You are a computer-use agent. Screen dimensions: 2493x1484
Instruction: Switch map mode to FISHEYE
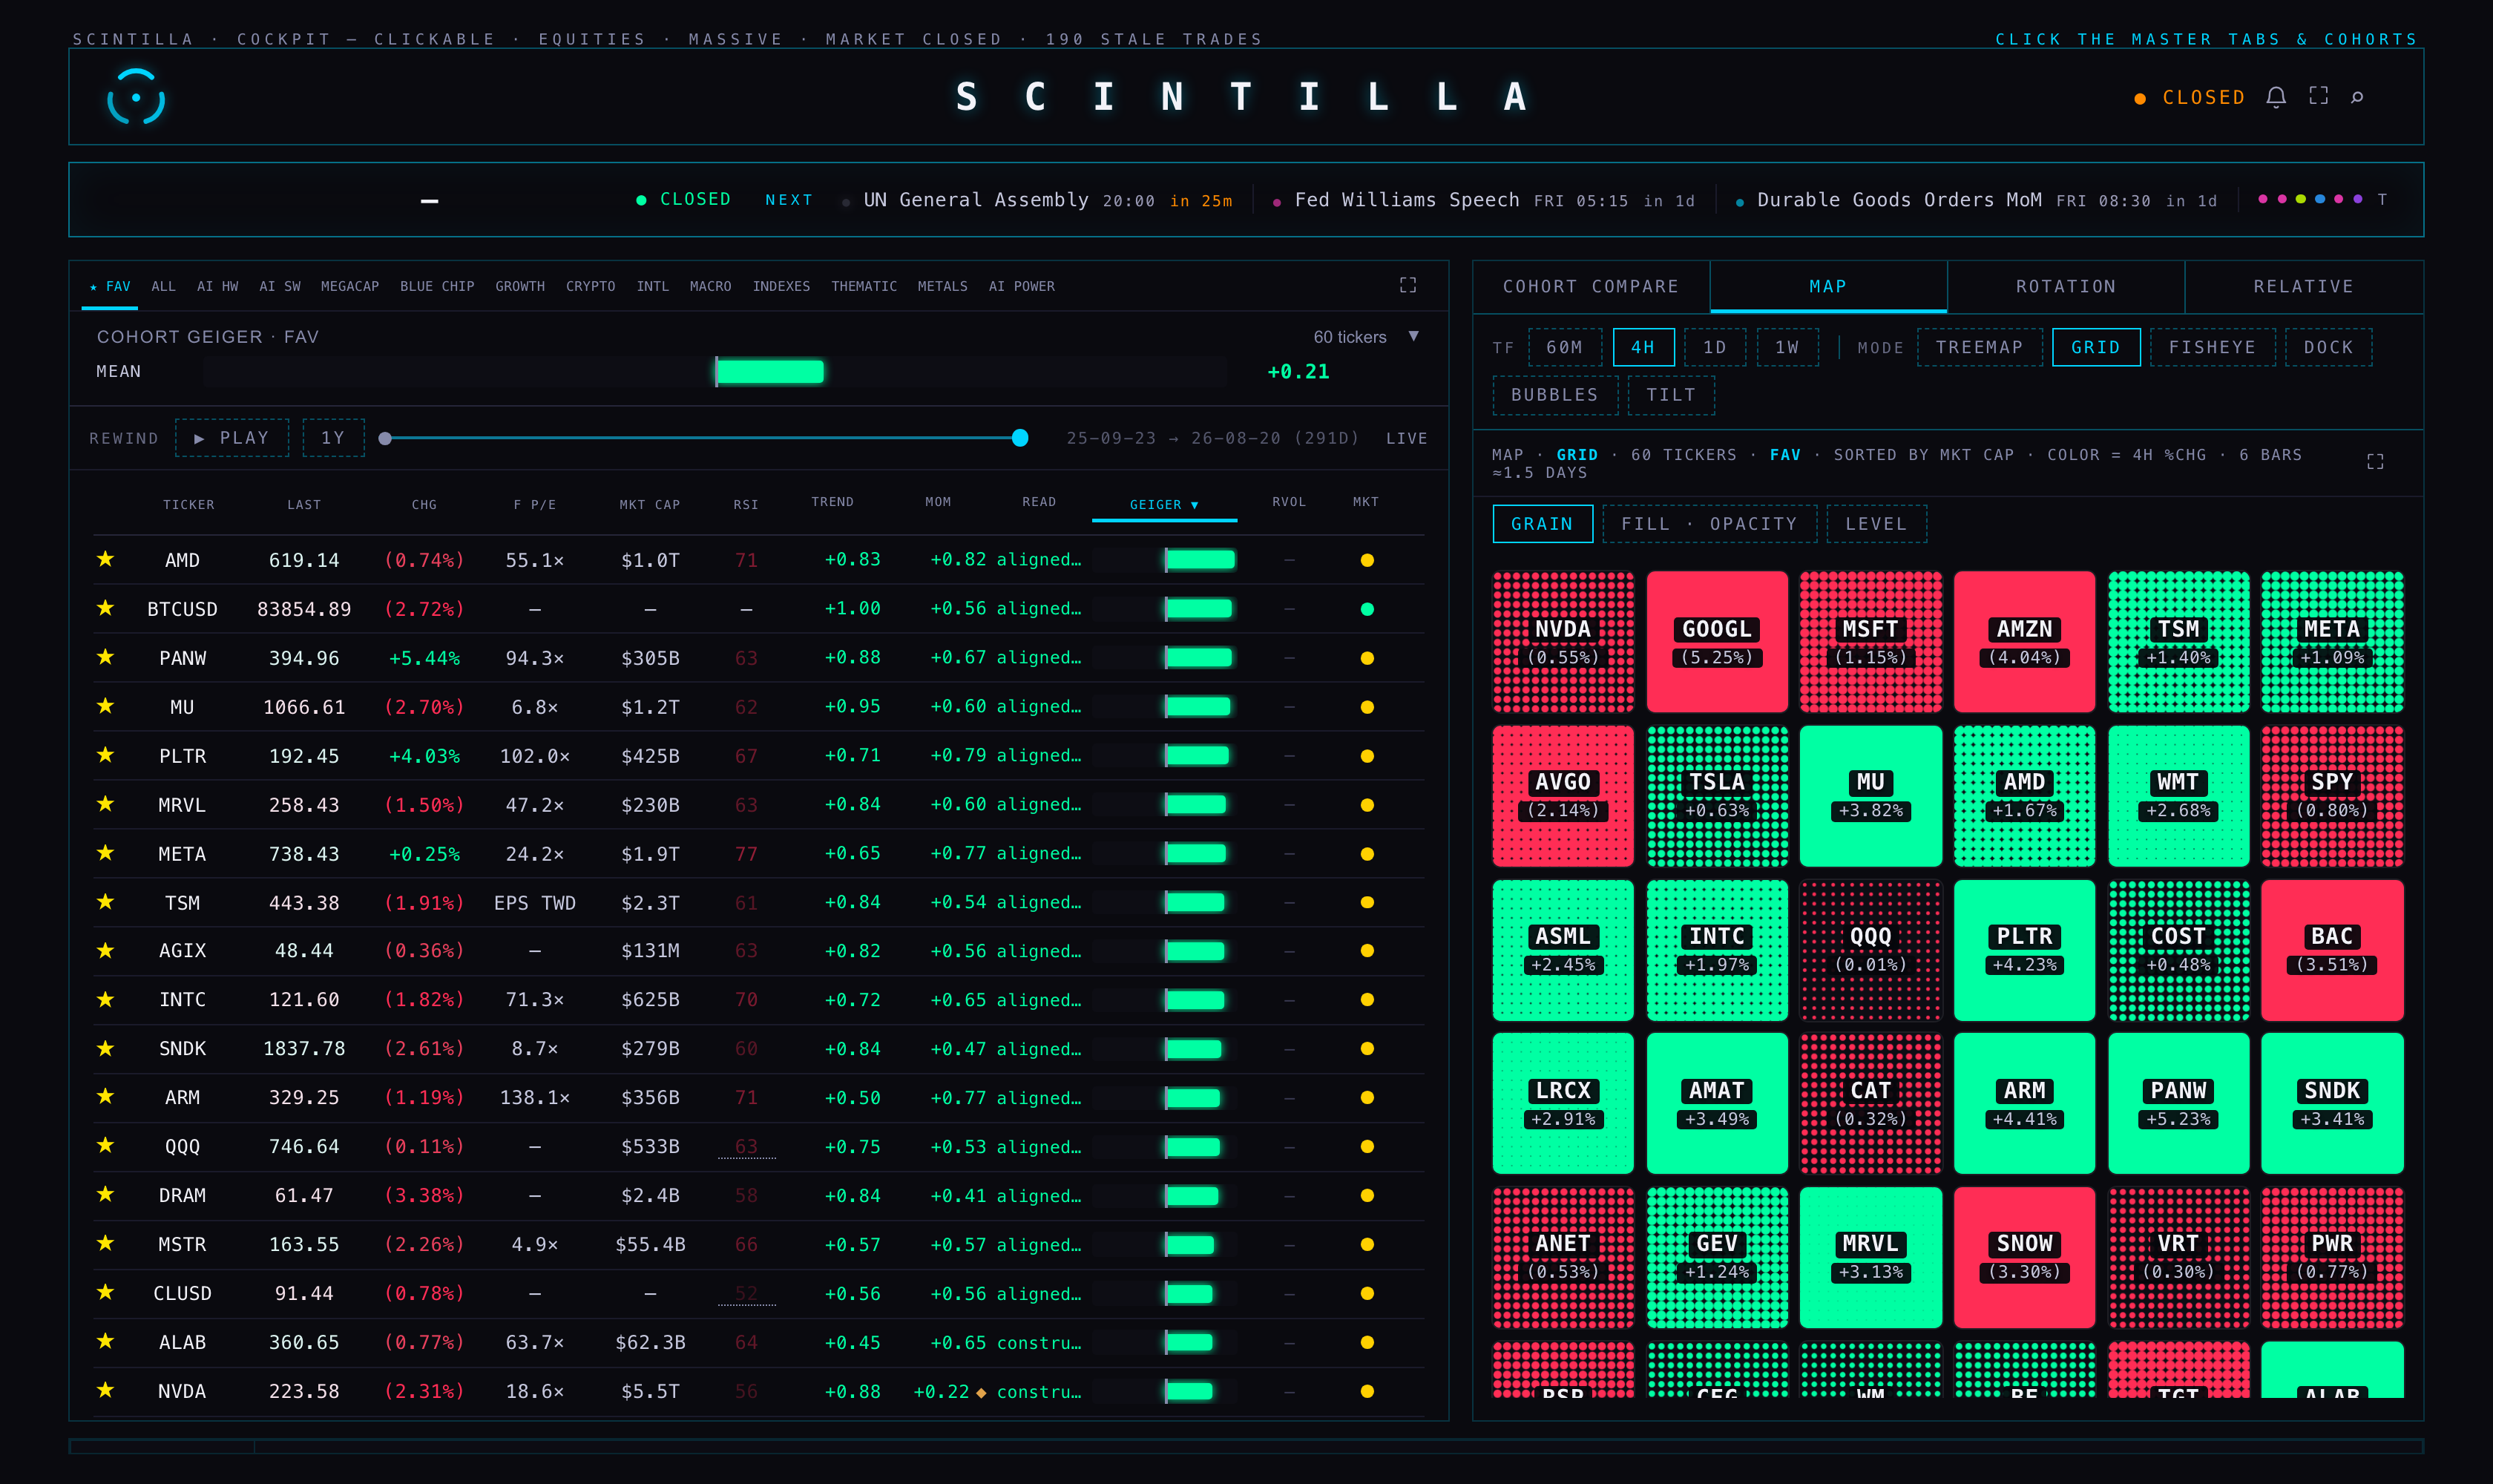(2212, 347)
